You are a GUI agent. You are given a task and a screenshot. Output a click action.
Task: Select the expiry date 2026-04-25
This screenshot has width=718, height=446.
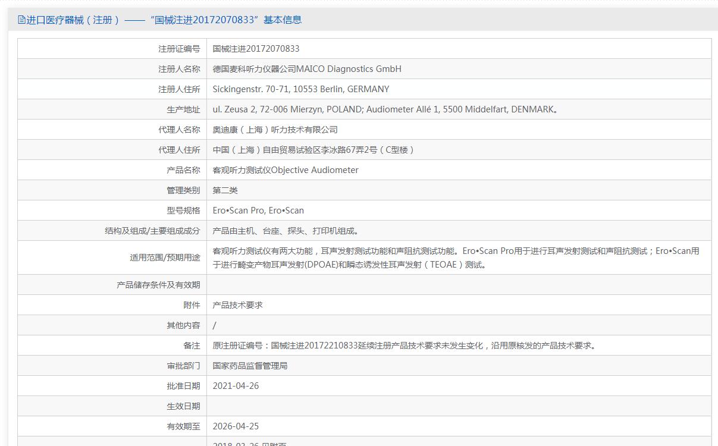coord(236,426)
